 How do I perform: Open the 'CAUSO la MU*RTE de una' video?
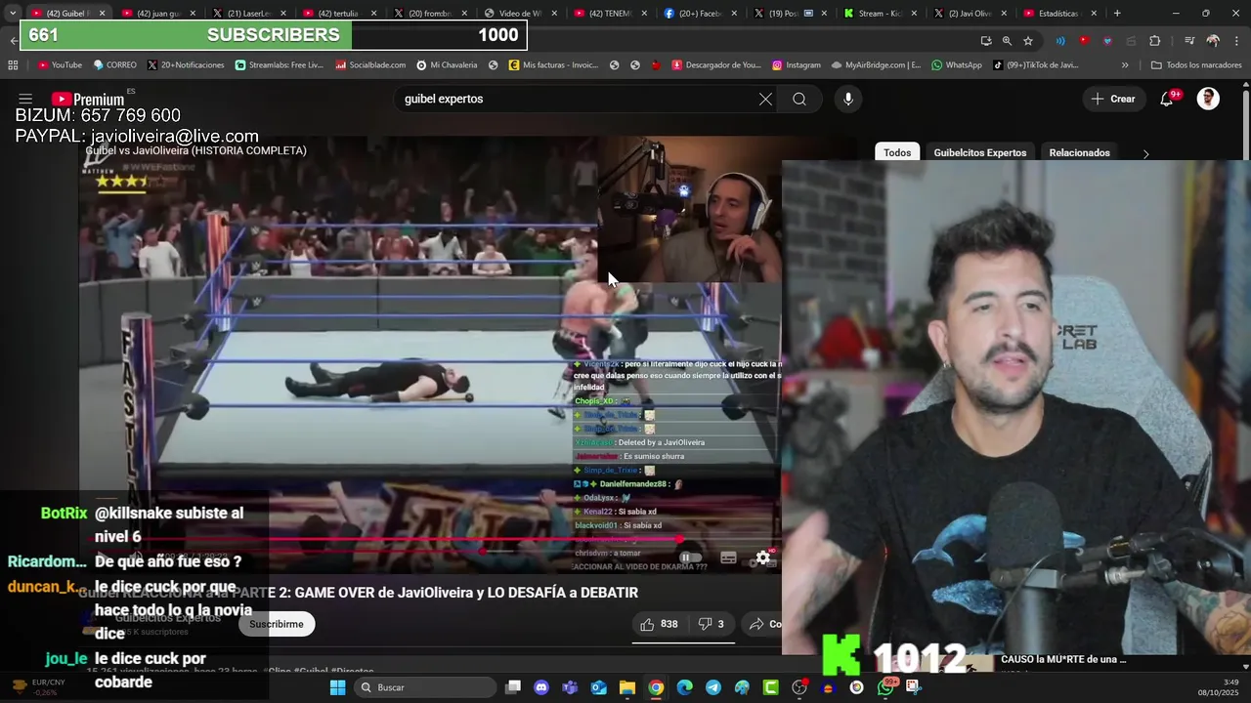click(x=1063, y=659)
